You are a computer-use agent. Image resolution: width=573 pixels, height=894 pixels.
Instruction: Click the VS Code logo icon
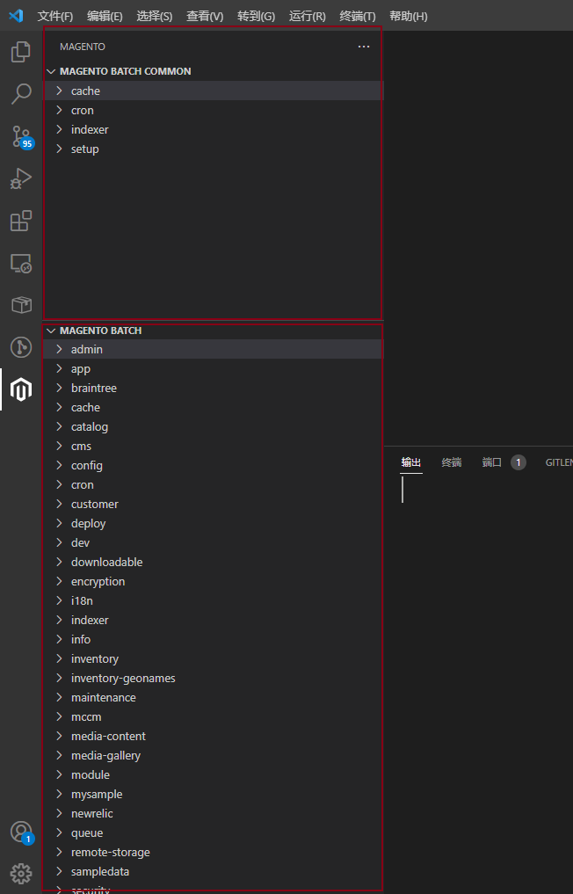coord(16,16)
